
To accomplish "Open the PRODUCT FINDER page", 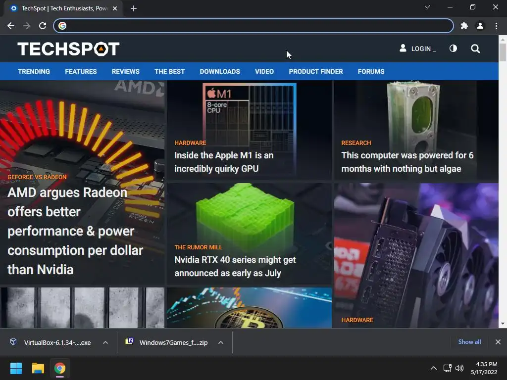I will [316, 71].
